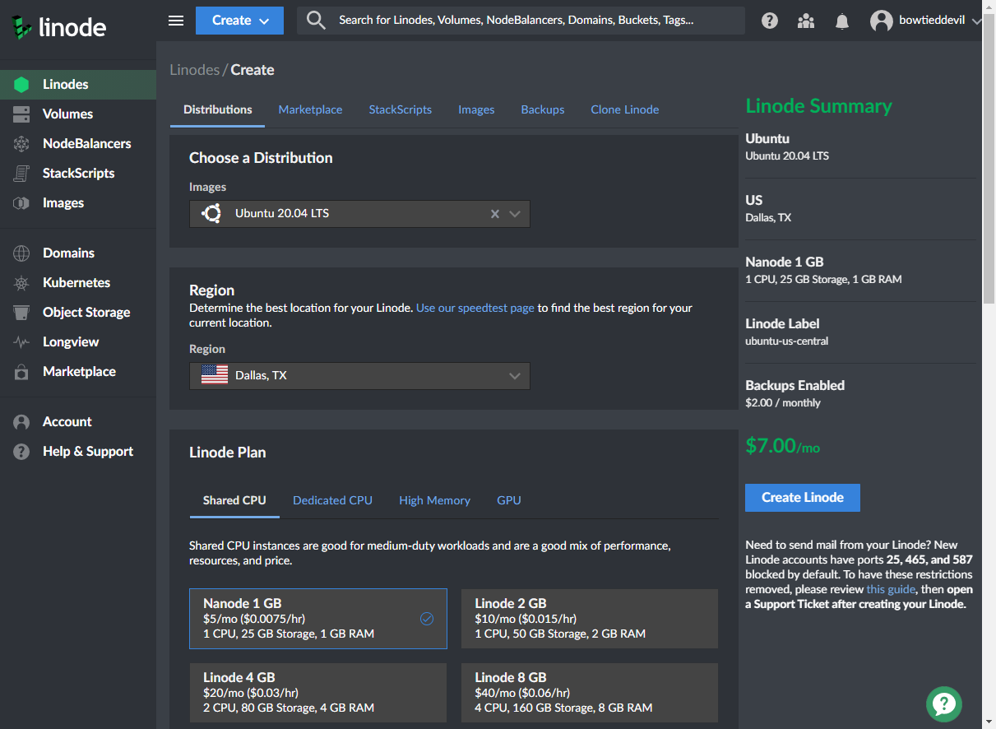Select the High Memory plan tab
The width and height of the screenshot is (996, 729).
click(434, 500)
